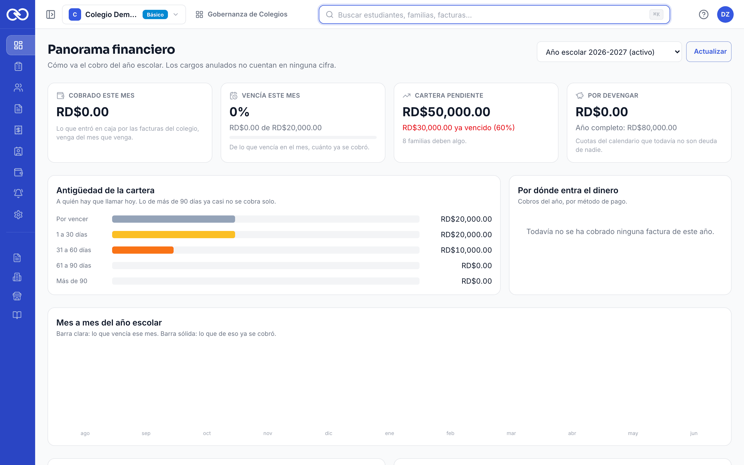Click the 'ene' month label on chart
The height and width of the screenshot is (465, 744).
[389, 433]
